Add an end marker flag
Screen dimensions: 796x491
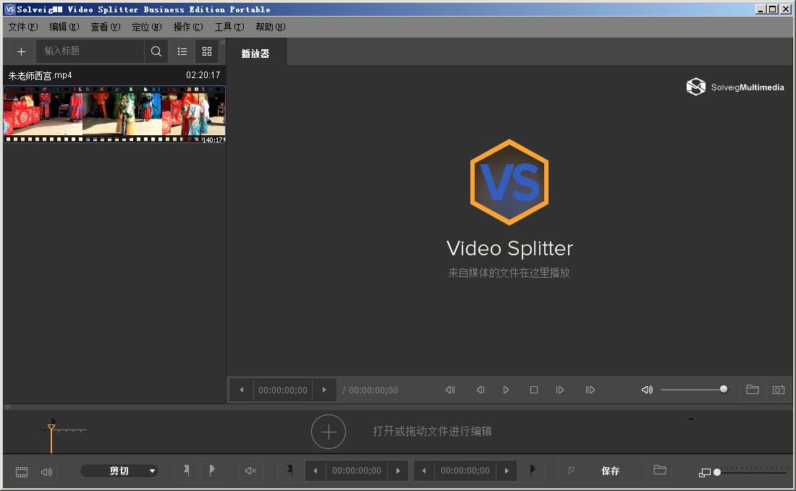tap(212, 471)
